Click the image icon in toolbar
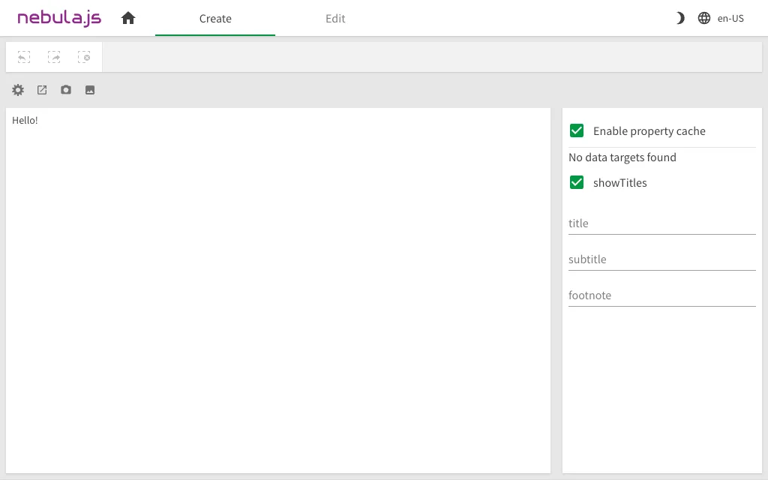768x480 pixels. tap(90, 90)
